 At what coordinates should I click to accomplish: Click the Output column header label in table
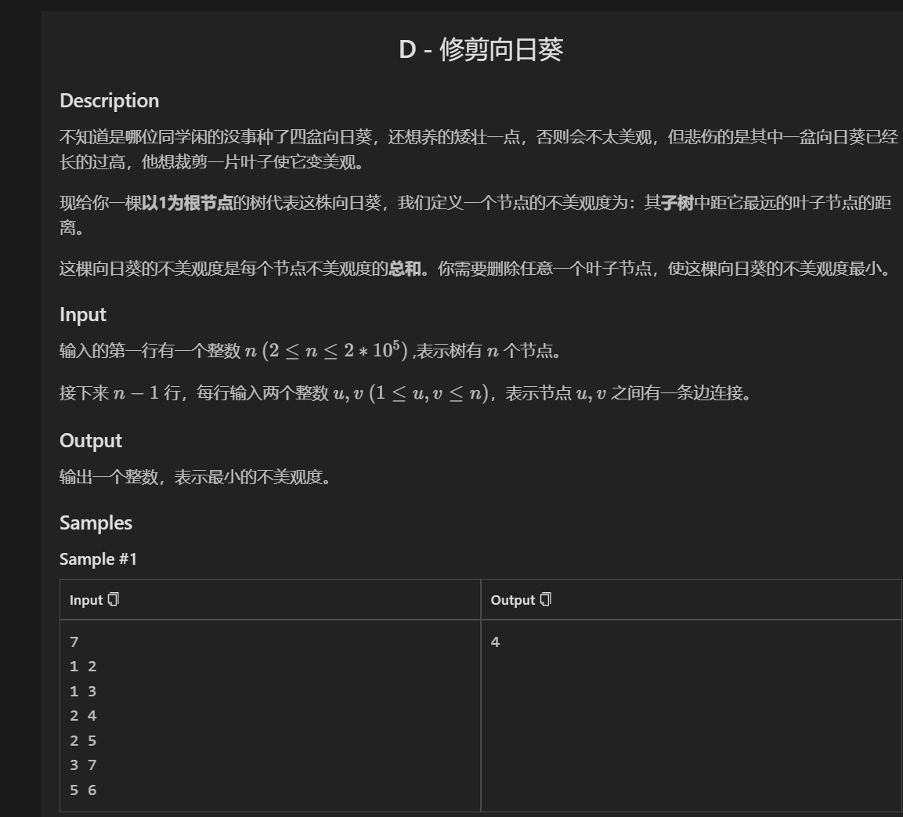512,600
